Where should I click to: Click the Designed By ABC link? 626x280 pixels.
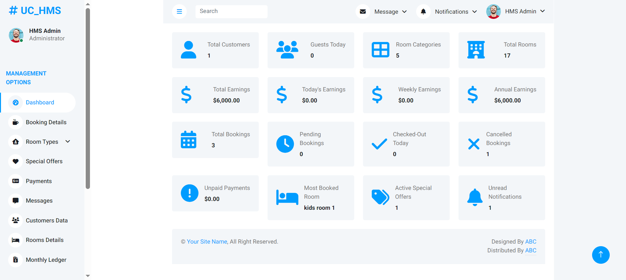[531, 242]
